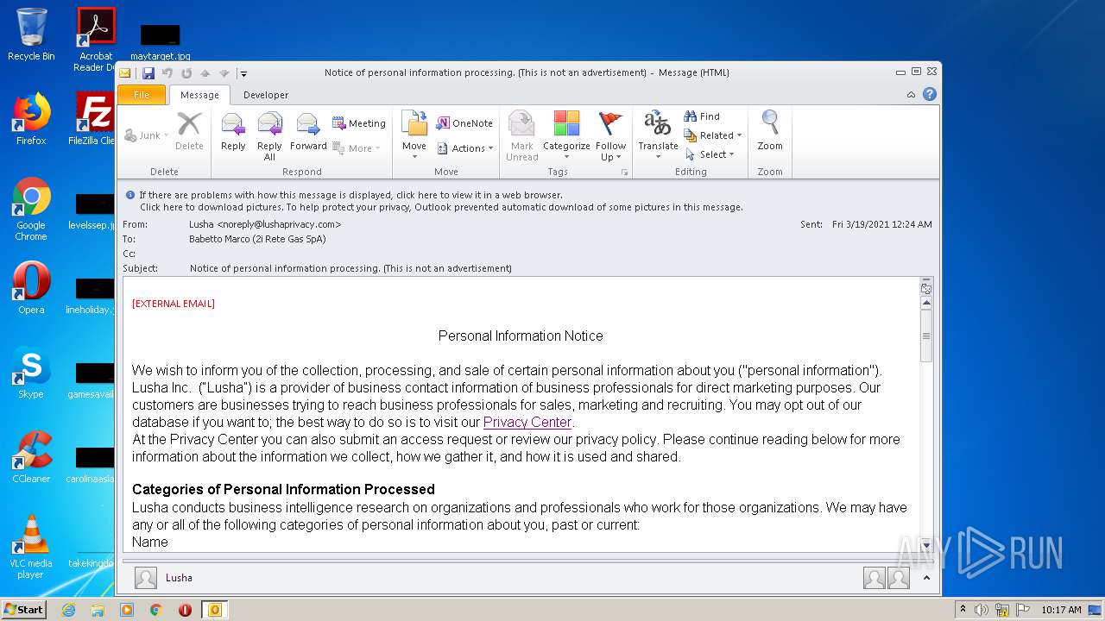This screenshot has width=1105, height=621.
Task: Open the Find tool in Editing group
Action: (702, 116)
